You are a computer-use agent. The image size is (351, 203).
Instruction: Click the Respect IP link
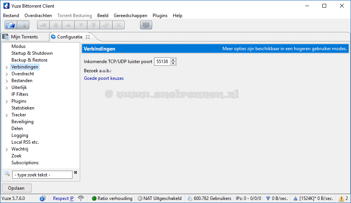click(x=63, y=198)
